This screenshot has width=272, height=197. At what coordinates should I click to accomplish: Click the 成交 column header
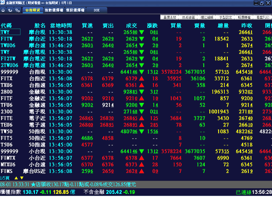click(131, 26)
